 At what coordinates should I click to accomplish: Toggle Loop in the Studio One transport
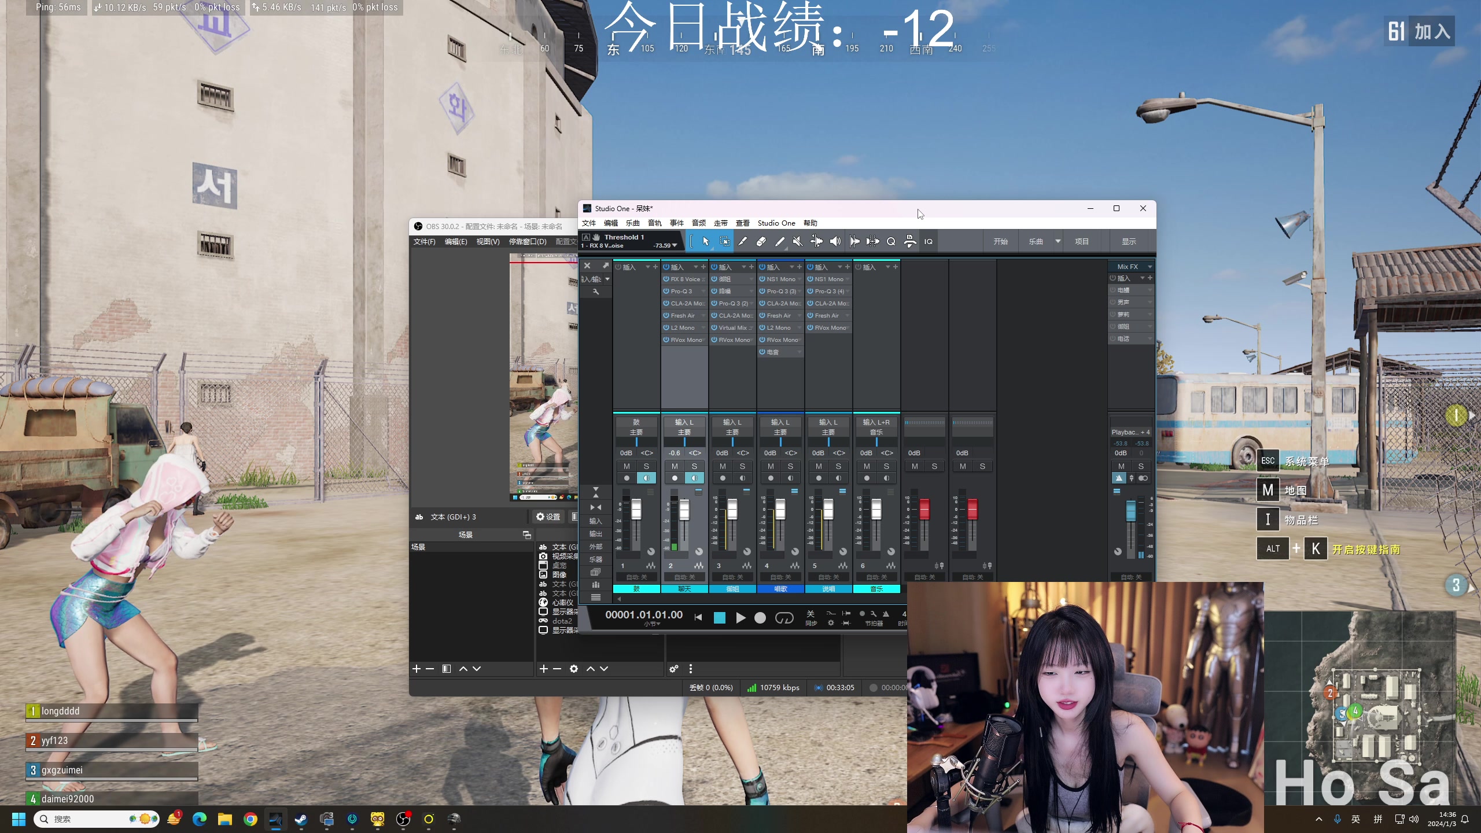(784, 618)
